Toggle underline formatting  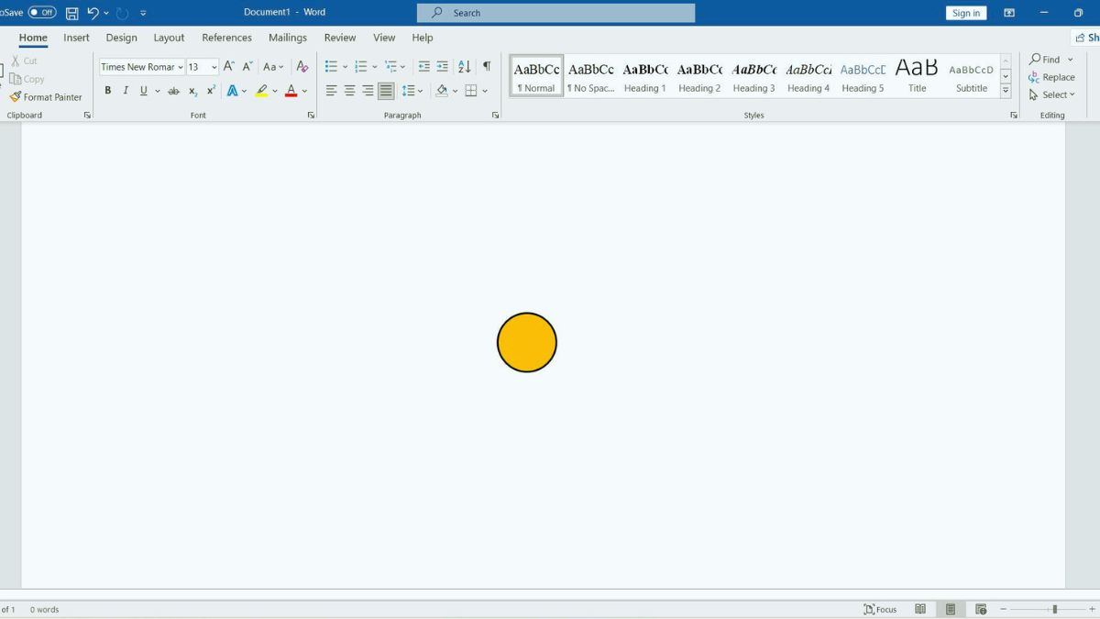[143, 91]
